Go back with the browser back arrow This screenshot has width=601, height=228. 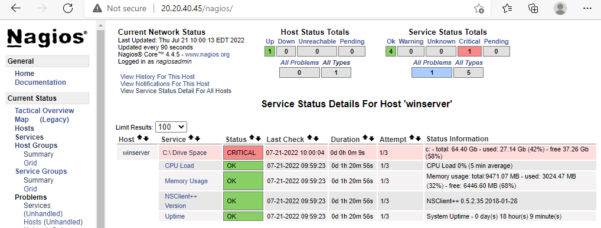coord(16,8)
